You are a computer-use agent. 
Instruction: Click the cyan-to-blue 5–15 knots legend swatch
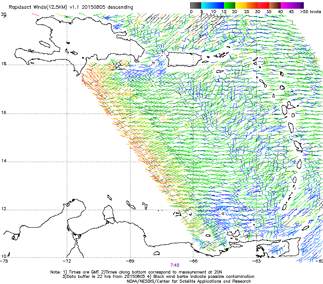tap(213, 5)
